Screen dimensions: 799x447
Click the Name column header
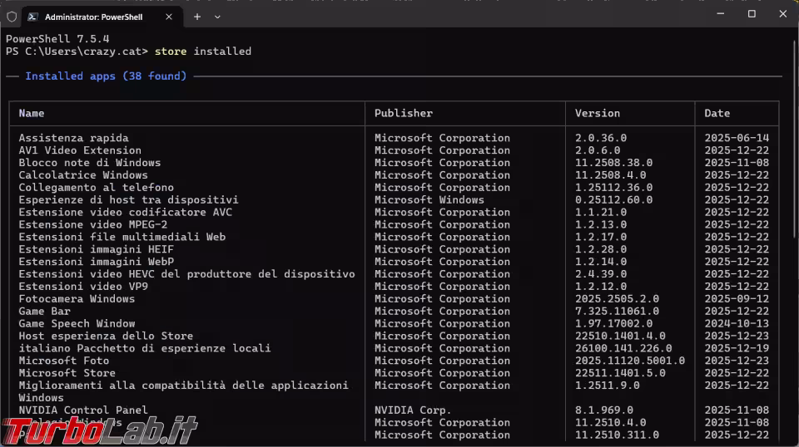32,113
